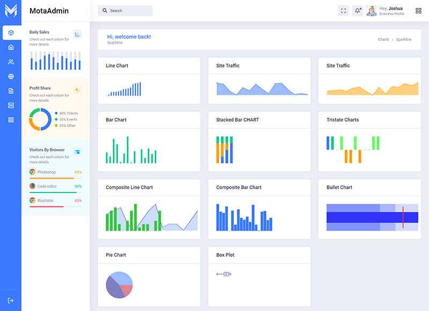Click the Visitors By Browser window icon
429x311 pixels.
(77, 152)
